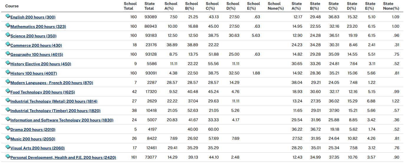Click the book icon beside Music 200 hours
The height and width of the screenshot is (163, 406).
pos(8,138)
